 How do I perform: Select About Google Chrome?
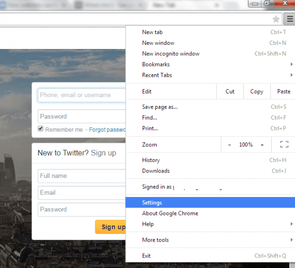point(210,213)
